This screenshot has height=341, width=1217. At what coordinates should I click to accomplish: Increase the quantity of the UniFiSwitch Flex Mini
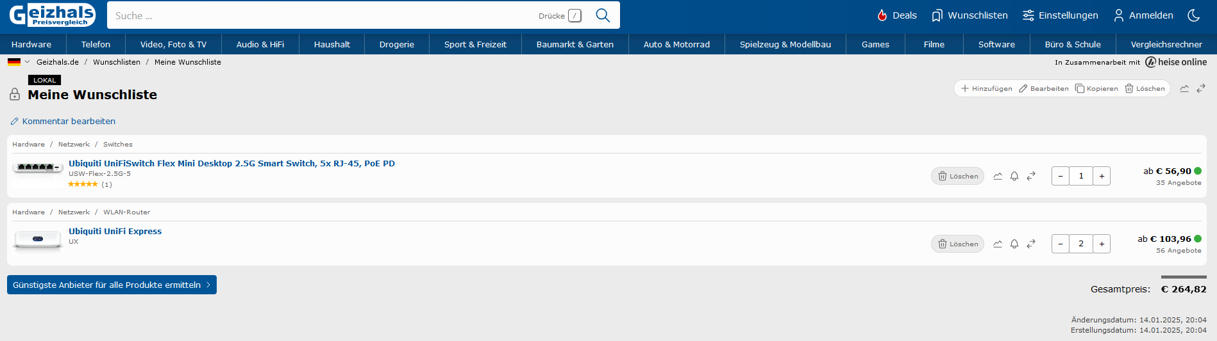pos(1102,176)
